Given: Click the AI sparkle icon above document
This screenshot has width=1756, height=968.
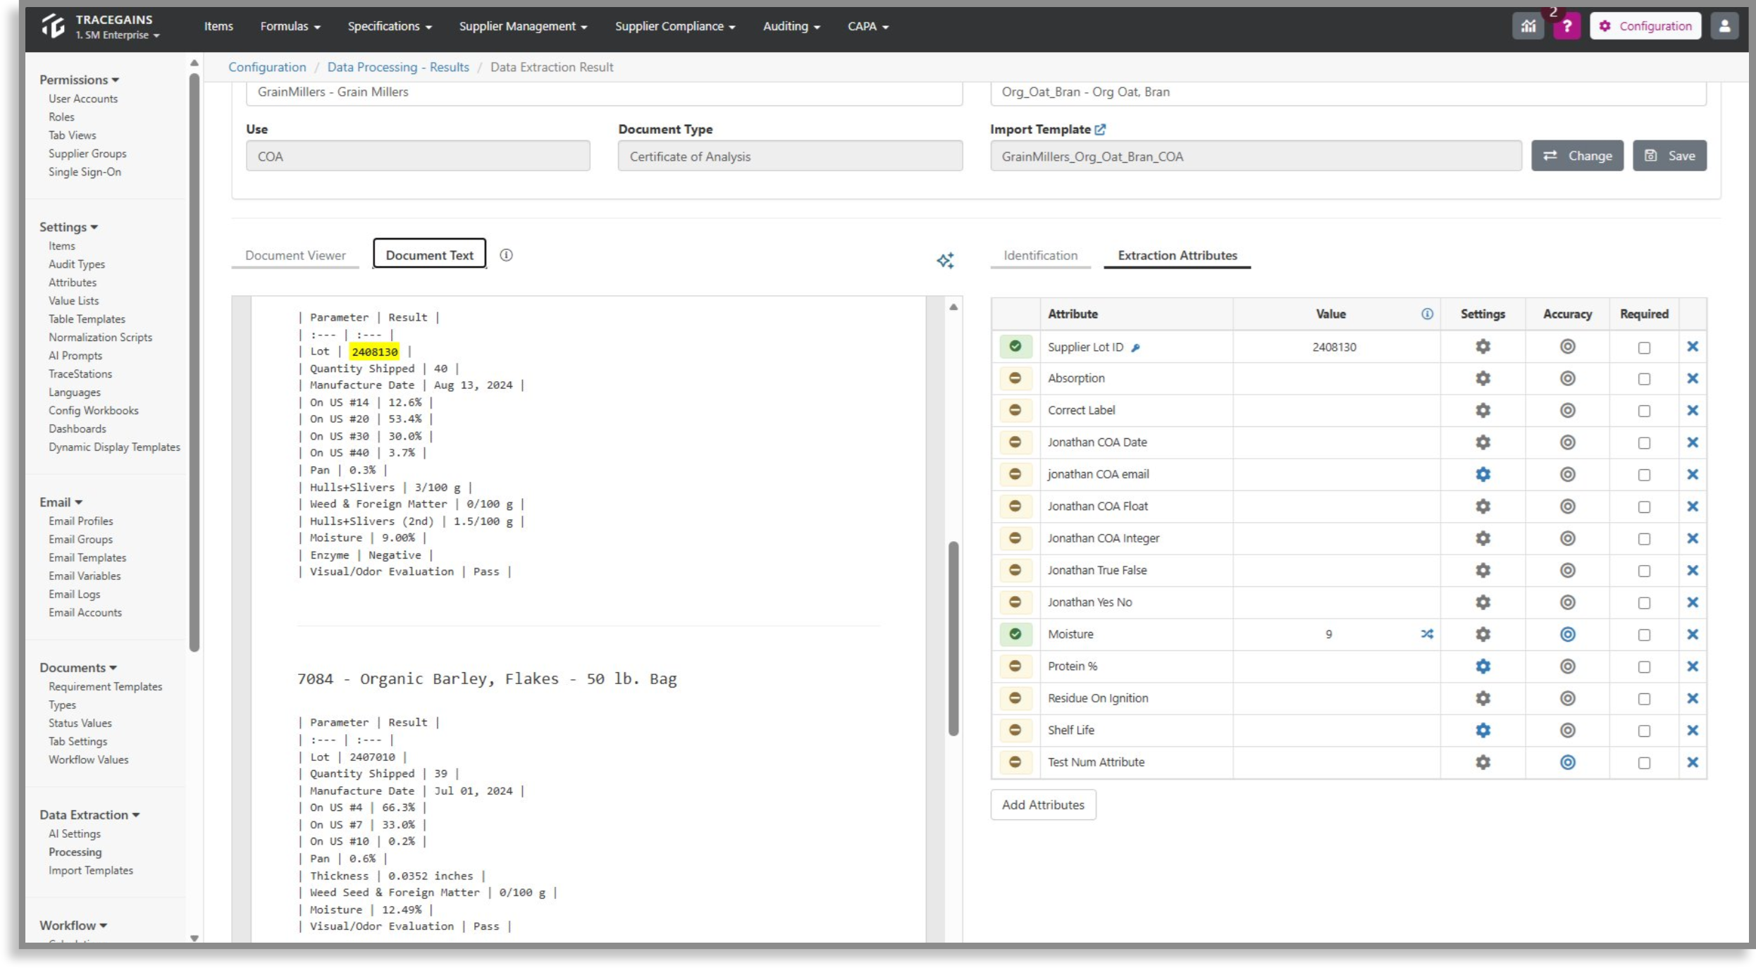Looking at the screenshot, I should click(x=945, y=261).
